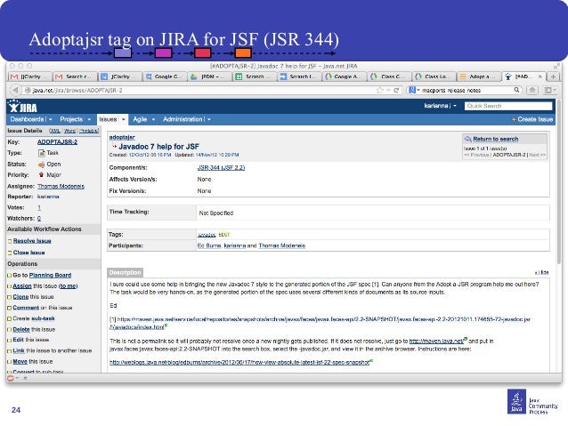The height and width of the screenshot is (426, 568).
Task: Close the active [#AD... browser tab
Action: tap(540, 76)
